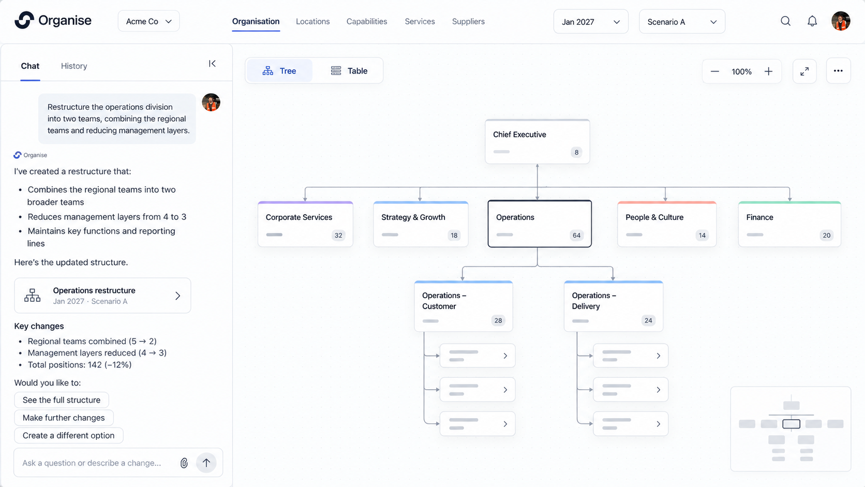
Task: Open the Operations restructure card
Action: [x=102, y=296]
